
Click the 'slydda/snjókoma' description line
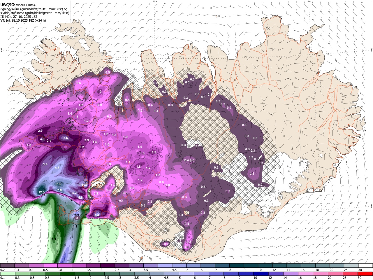pos(35,13)
